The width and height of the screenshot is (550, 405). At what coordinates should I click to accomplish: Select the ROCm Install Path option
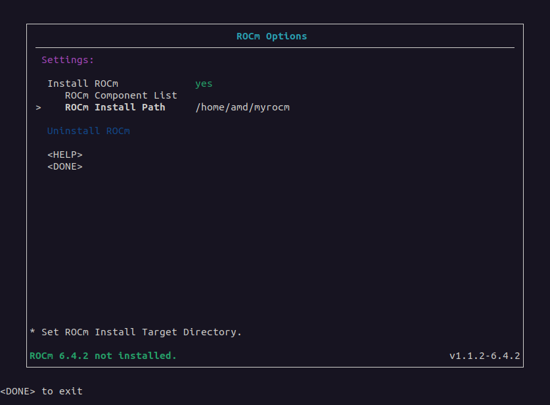coord(115,107)
